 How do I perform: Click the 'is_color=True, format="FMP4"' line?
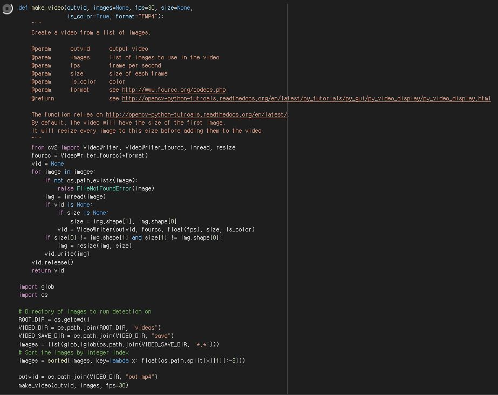coord(115,16)
